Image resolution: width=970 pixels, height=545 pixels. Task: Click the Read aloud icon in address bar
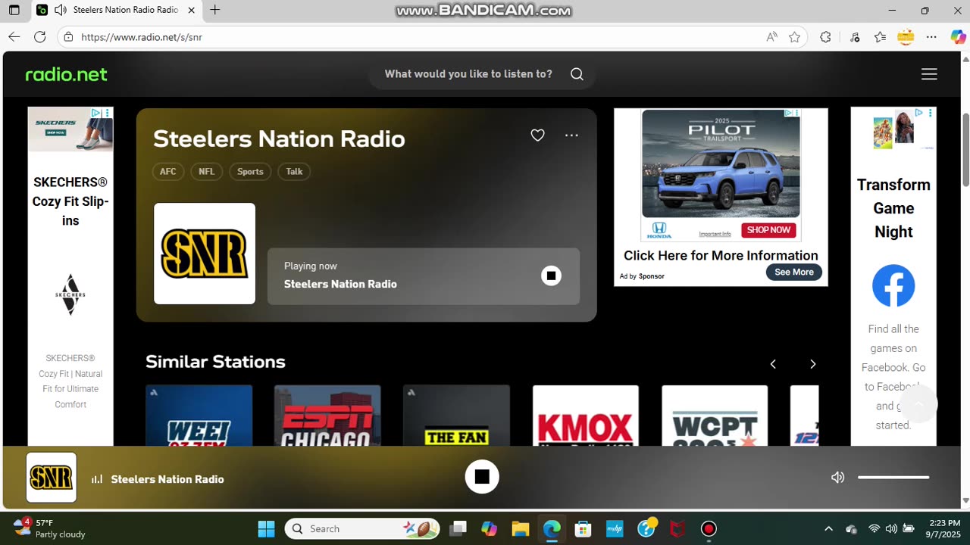[771, 37]
